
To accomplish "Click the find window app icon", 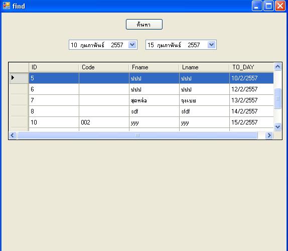I will 7,6.
